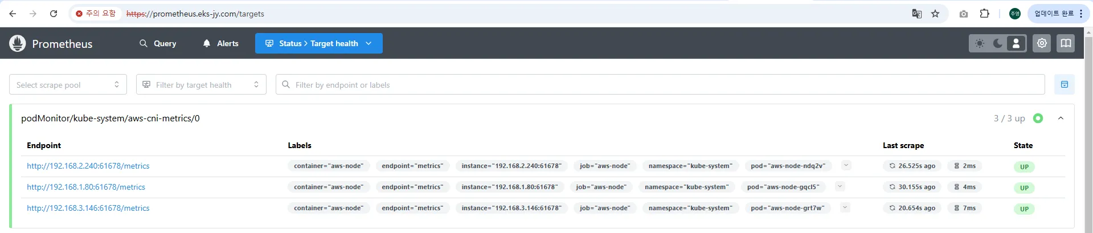Open Alerts page

tap(221, 43)
